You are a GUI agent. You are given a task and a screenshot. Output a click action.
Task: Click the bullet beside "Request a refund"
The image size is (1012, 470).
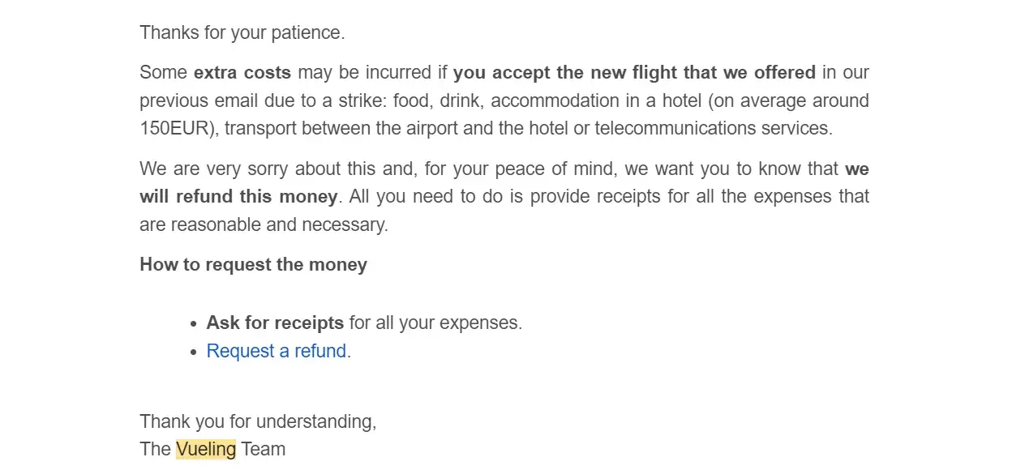(x=193, y=352)
